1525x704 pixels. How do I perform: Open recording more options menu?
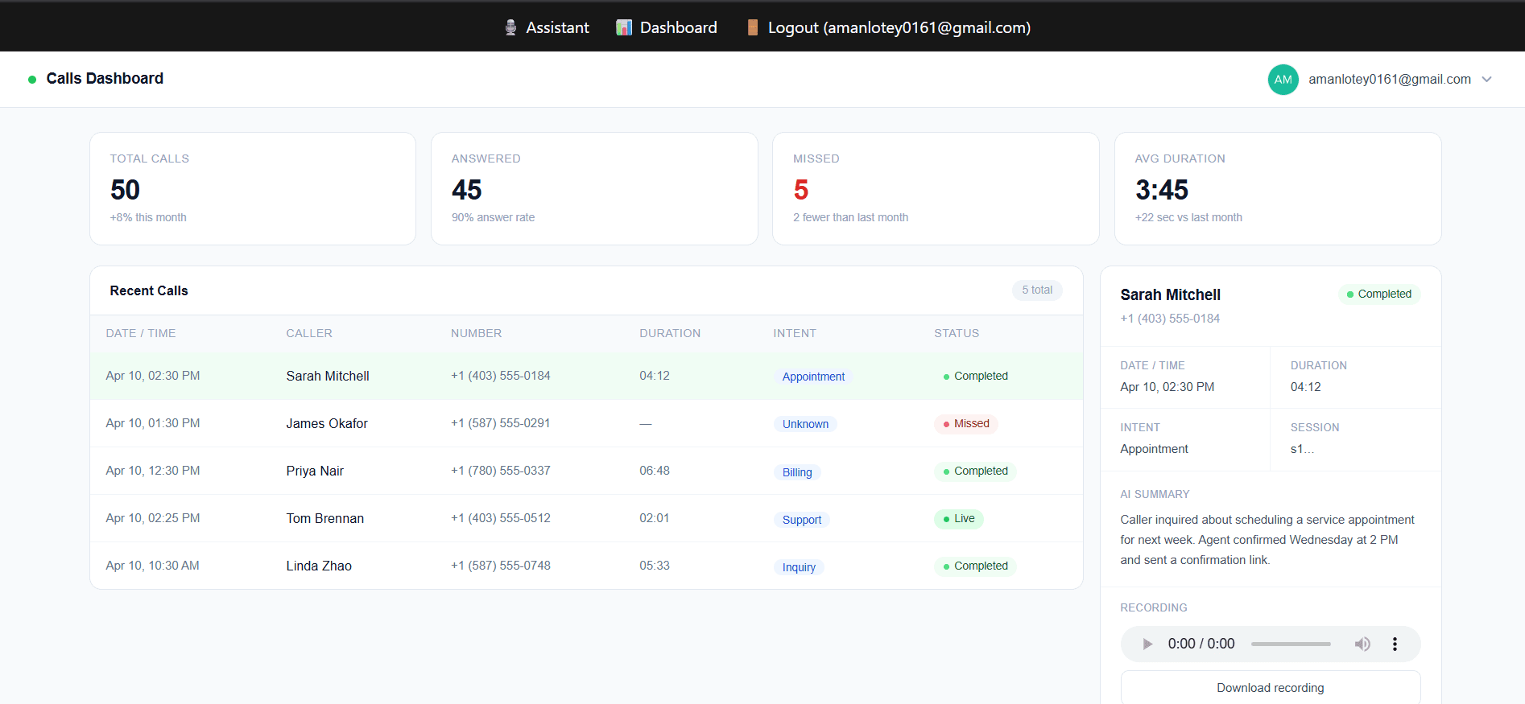click(x=1395, y=644)
